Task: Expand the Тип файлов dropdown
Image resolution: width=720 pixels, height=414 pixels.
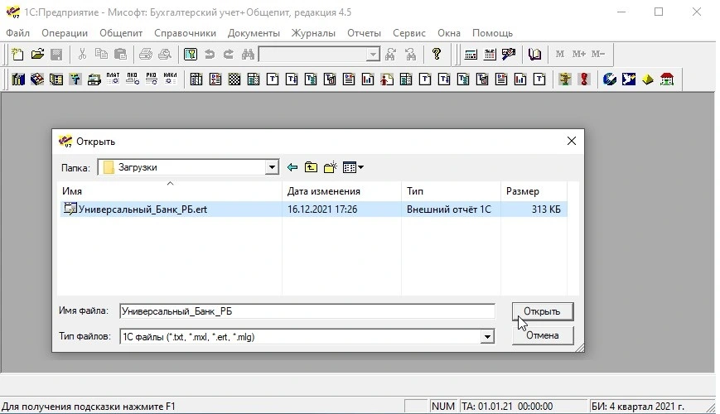Action: click(487, 337)
